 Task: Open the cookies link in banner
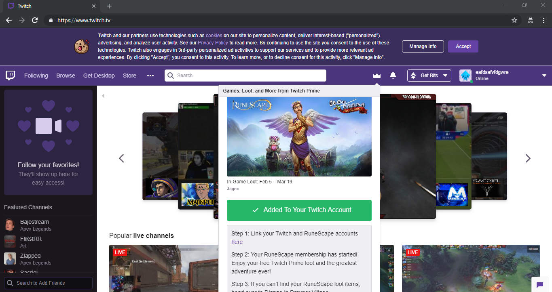coord(214,36)
